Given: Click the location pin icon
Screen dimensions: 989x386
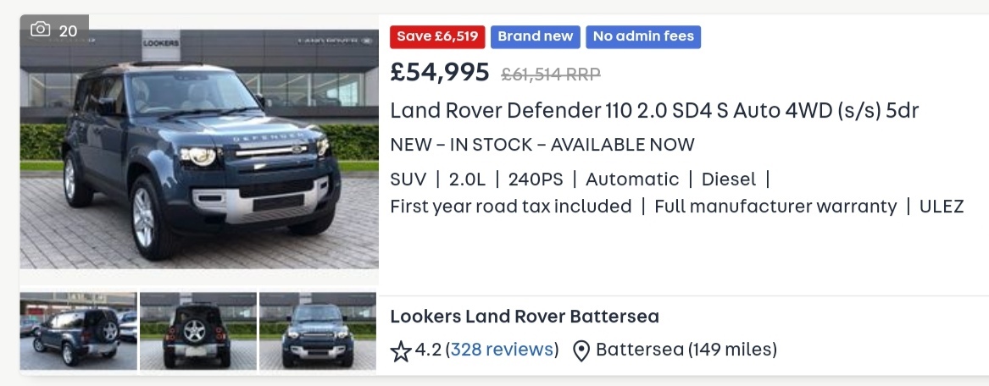Looking at the screenshot, I should coord(581,350).
